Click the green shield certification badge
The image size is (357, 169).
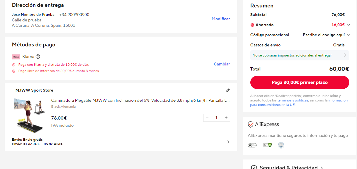coord(267,145)
